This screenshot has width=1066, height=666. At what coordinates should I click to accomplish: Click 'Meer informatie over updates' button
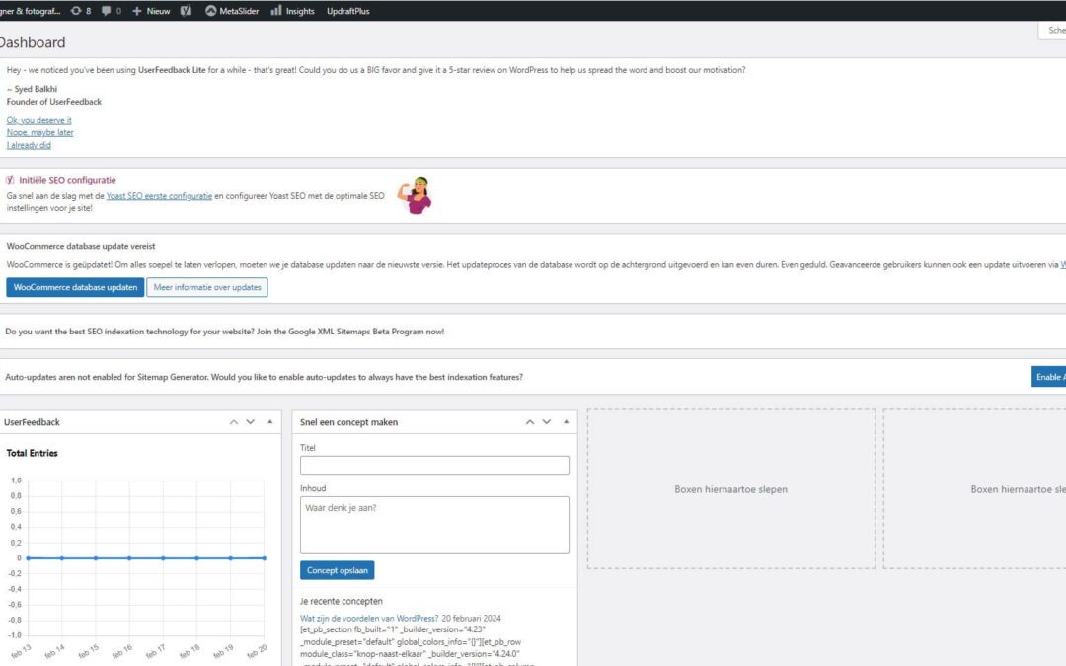(207, 287)
